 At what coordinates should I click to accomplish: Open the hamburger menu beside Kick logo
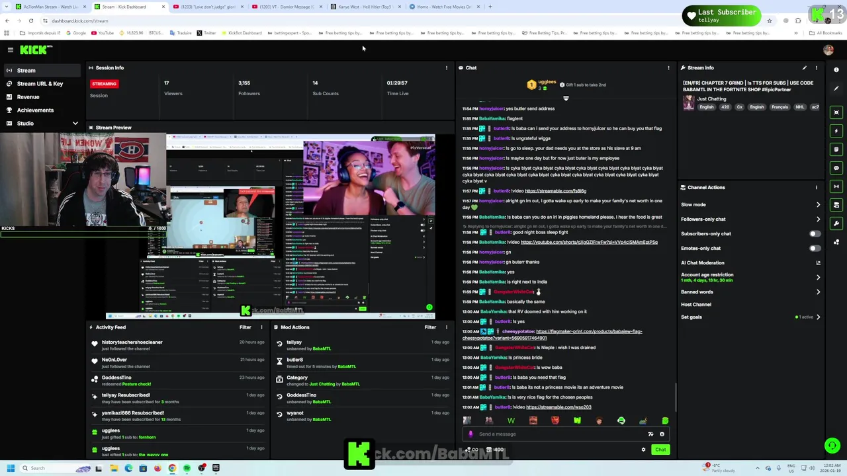coord(11,50)
